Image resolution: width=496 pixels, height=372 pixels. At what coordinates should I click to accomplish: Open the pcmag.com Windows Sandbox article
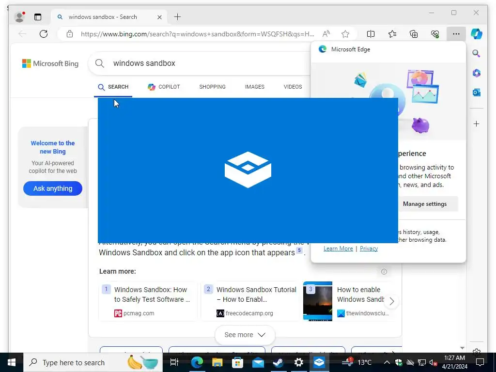pos(148,301)
